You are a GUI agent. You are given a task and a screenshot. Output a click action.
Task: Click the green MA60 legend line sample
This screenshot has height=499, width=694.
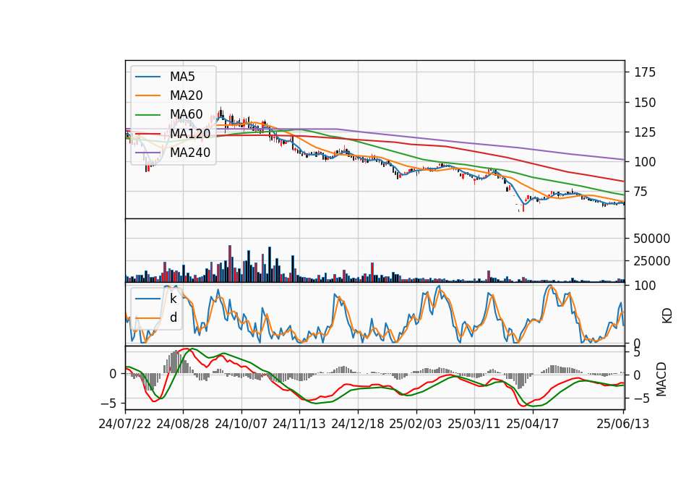(x=147, y=115)
